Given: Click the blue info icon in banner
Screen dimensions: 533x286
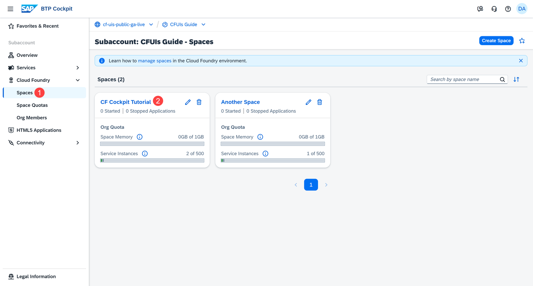Looking at the screenshot, I should (102, 61).
